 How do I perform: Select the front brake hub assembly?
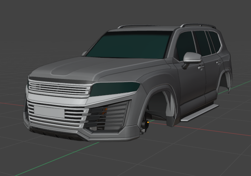pyautogui.click(x=145, y=126)
